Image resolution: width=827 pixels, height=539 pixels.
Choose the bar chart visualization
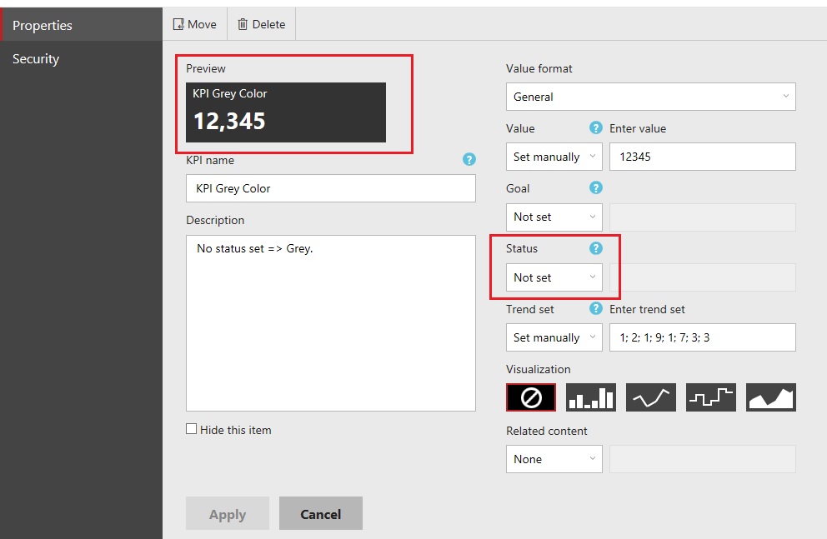coord(591,397)
